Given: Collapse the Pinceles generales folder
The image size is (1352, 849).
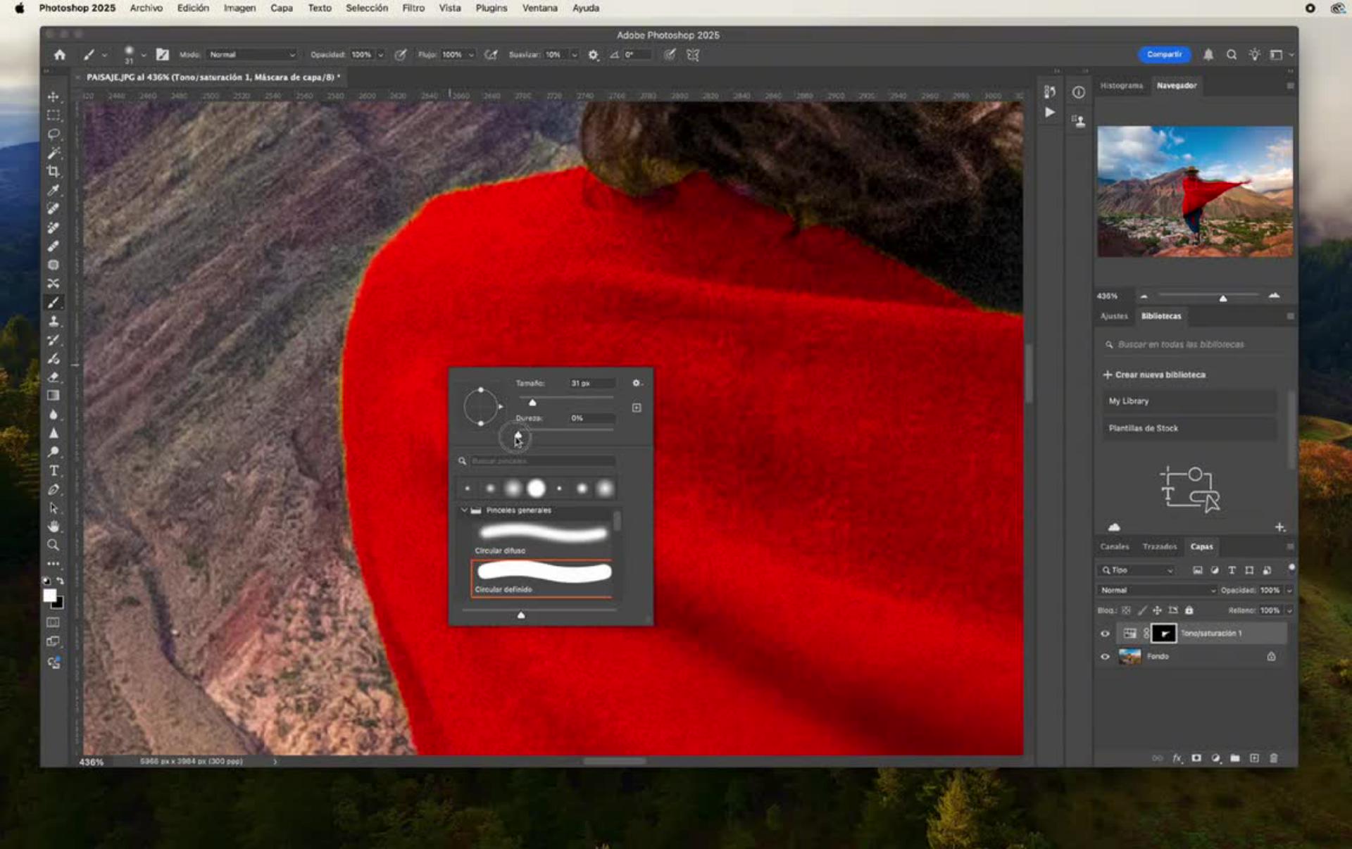Looking at the screenshot, I should (x=464, y=510).
